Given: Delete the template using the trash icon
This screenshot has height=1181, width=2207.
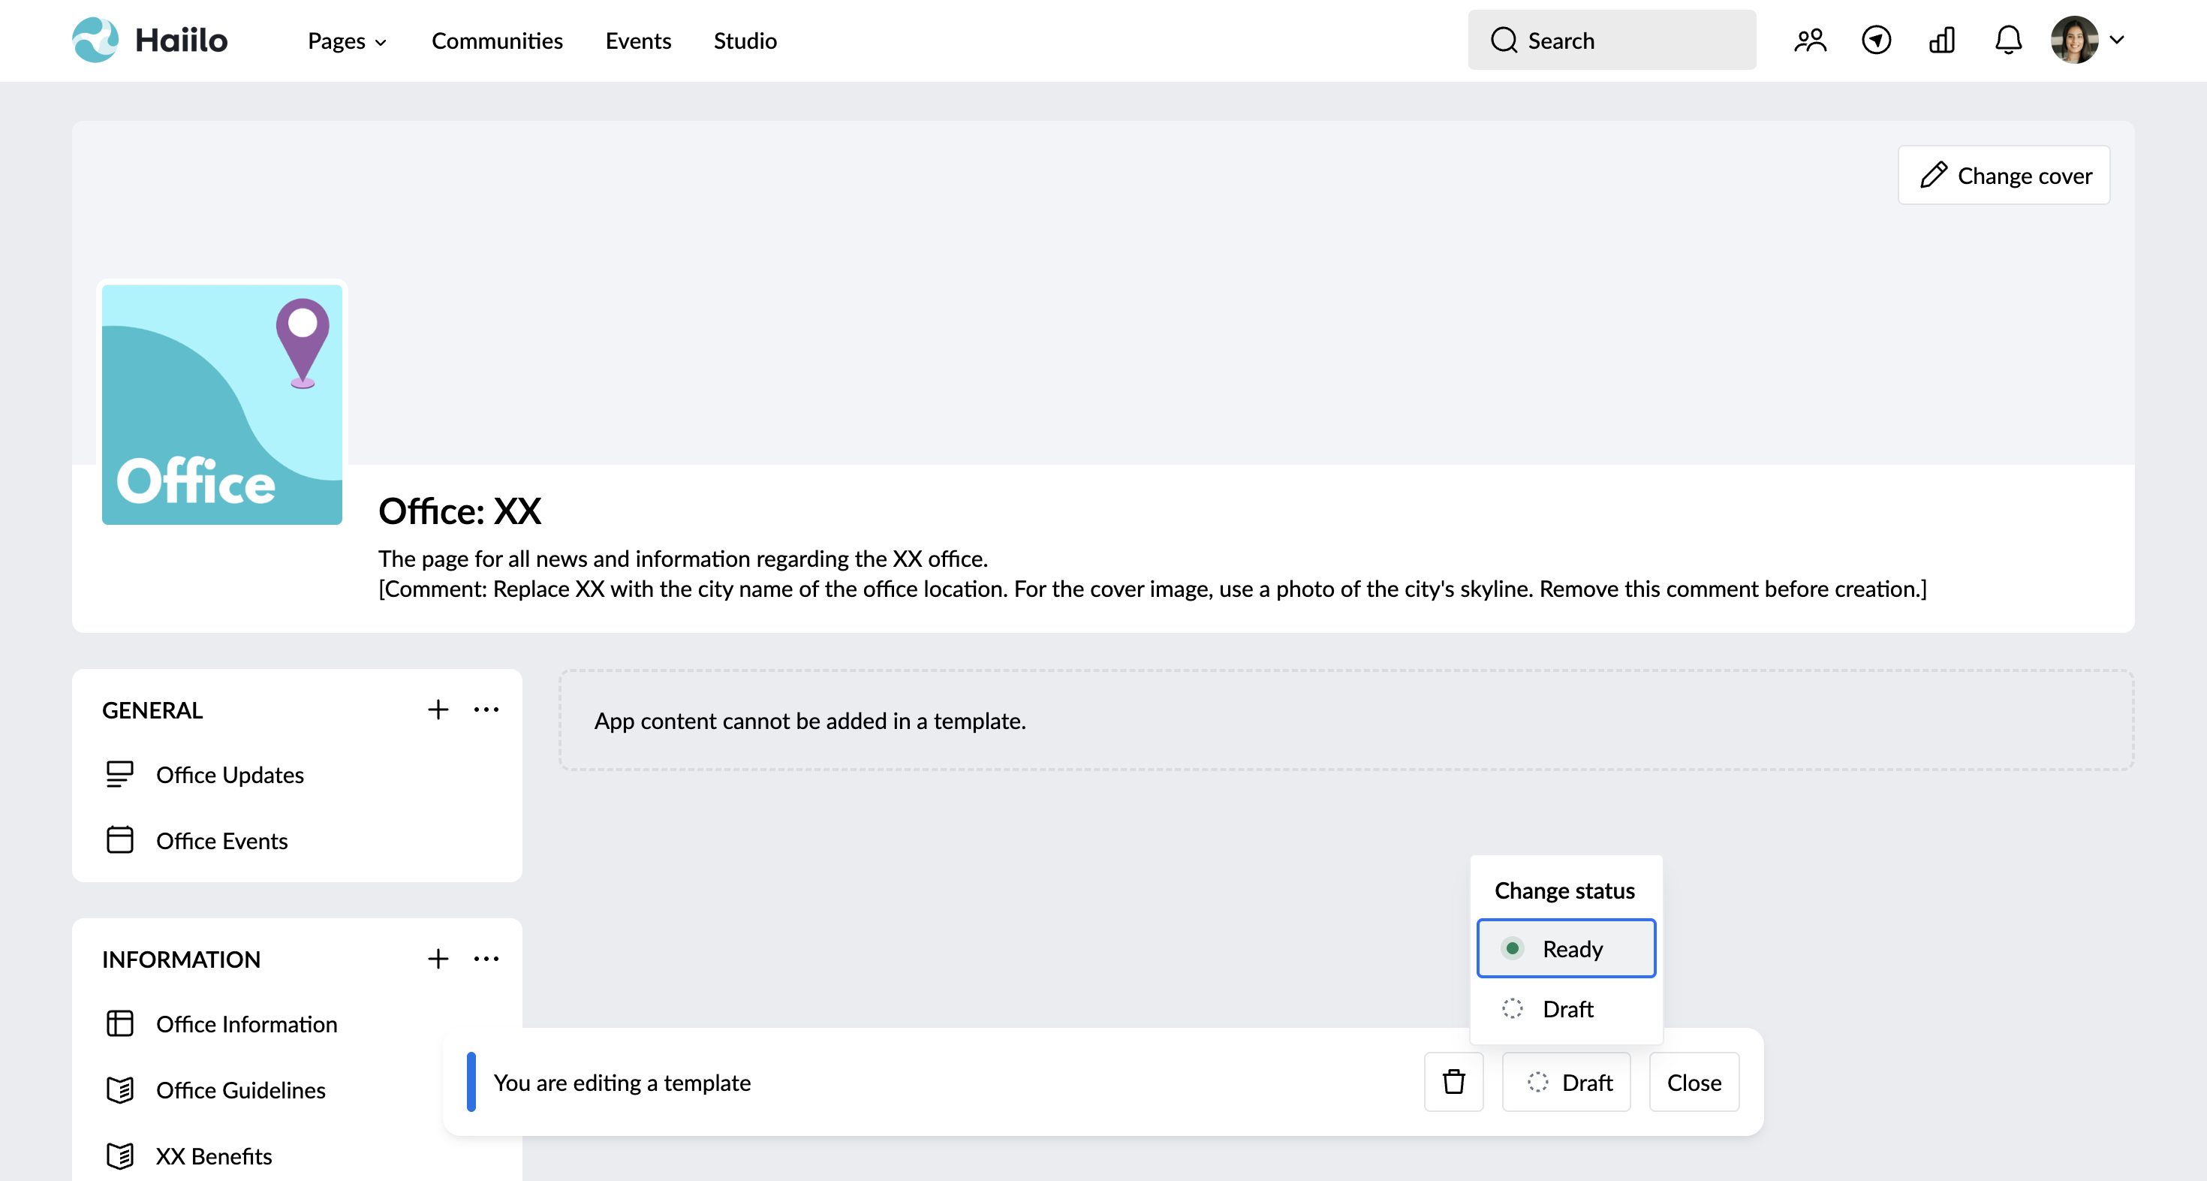Looking at the screenshot, I should click(x=1453, y=1082).
